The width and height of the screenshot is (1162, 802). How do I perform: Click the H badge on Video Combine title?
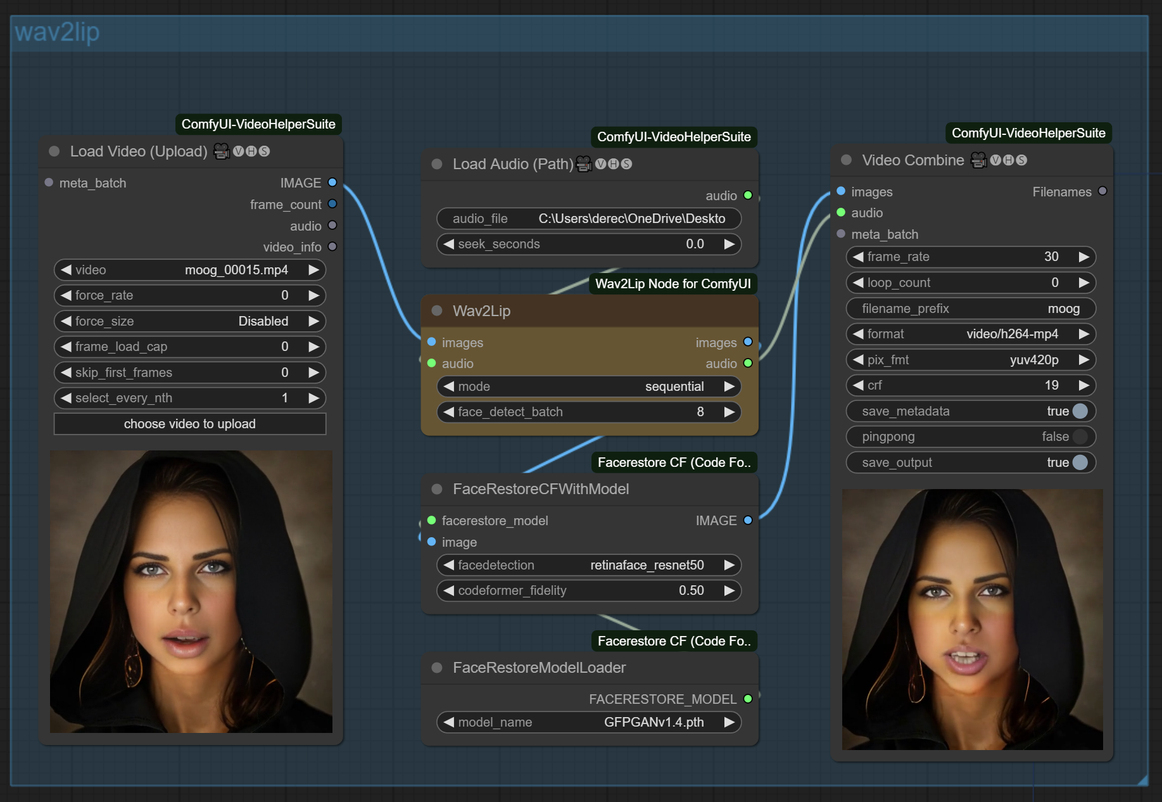[1008, 160]
